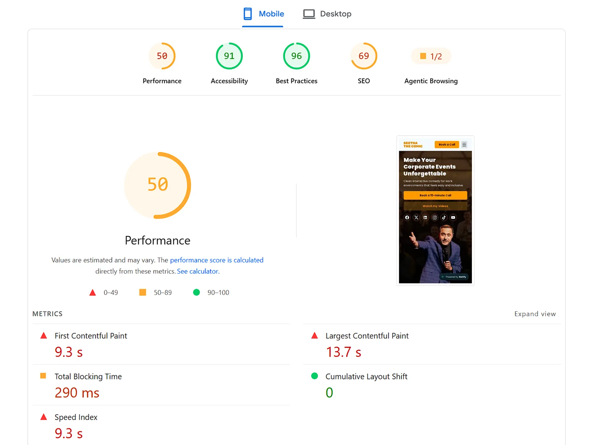The image size is (594, 445).
Task: Click the '50–89' legend range text
Action: coord(163,293)
